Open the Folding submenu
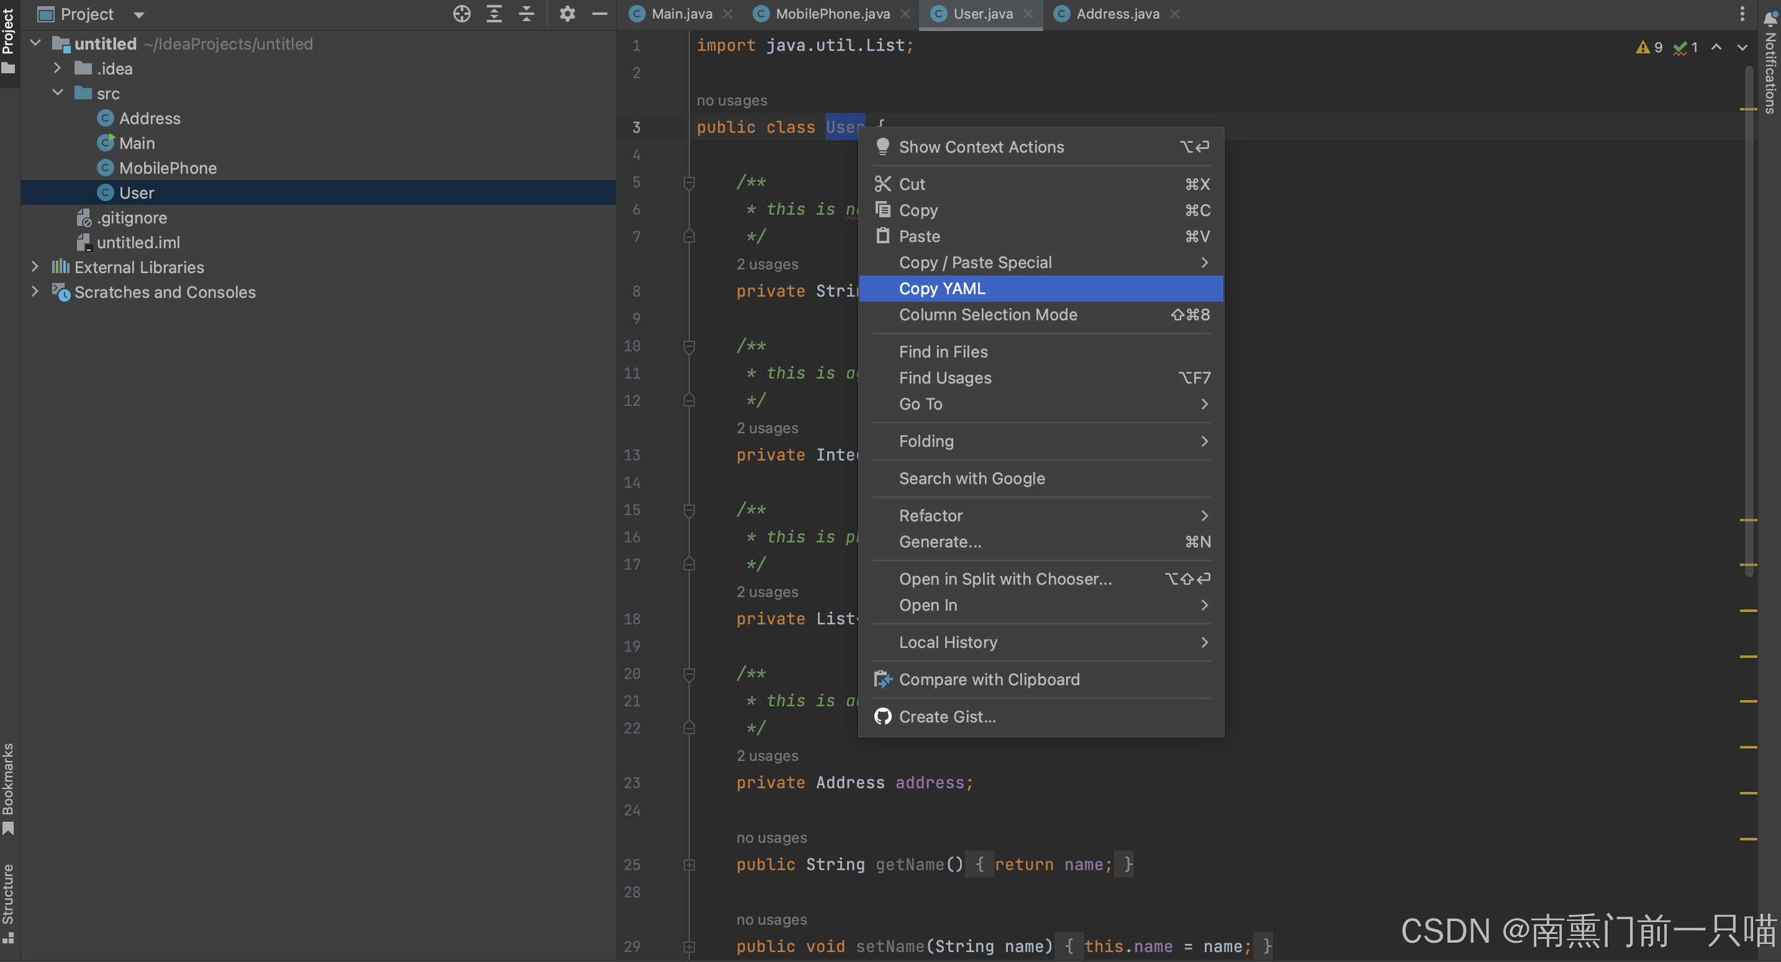This screenshot has height=962, width=1781. (1041, 441)
